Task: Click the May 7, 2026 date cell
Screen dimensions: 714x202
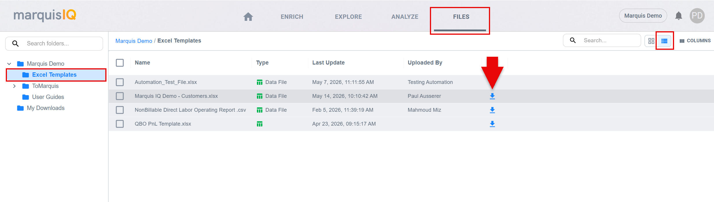Action: (x=343, y=82)
